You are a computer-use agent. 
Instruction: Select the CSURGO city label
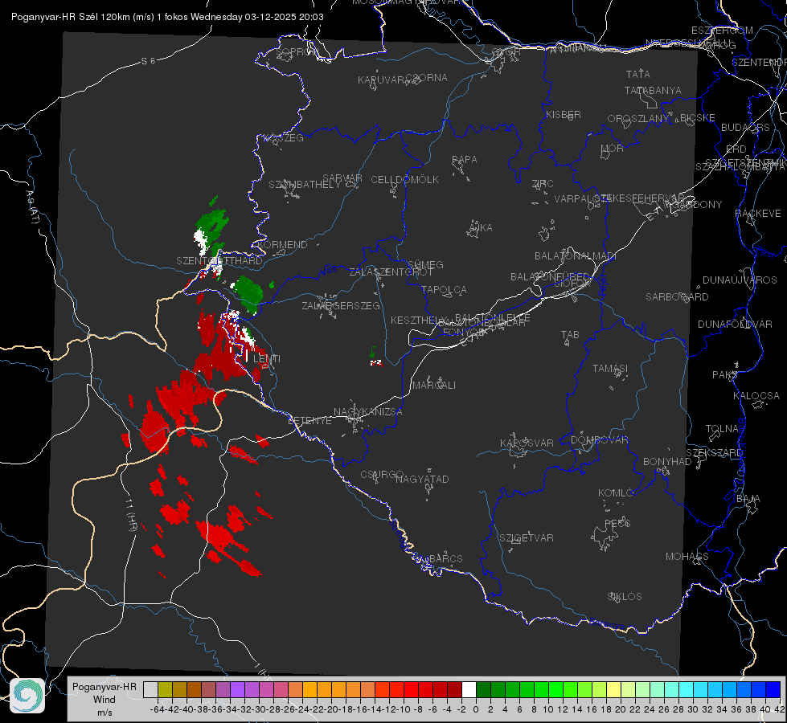[382, 474]
